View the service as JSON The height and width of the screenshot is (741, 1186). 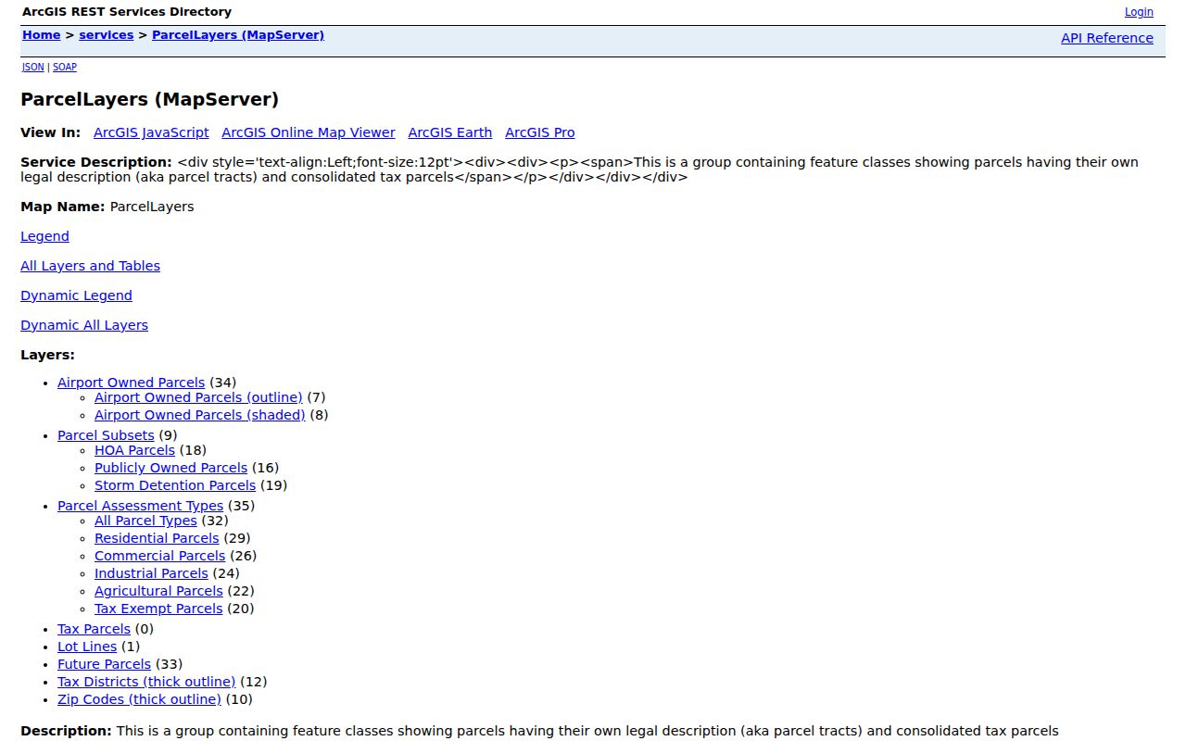33,67
